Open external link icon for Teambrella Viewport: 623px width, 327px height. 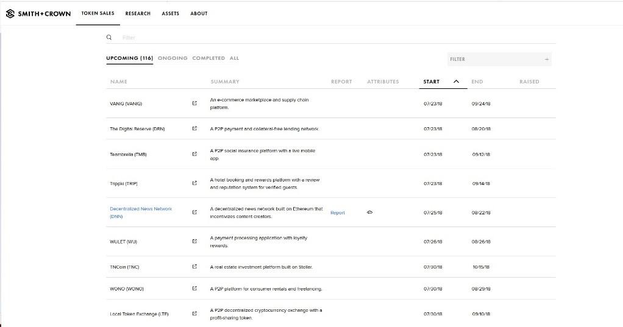tap(194, 154)
